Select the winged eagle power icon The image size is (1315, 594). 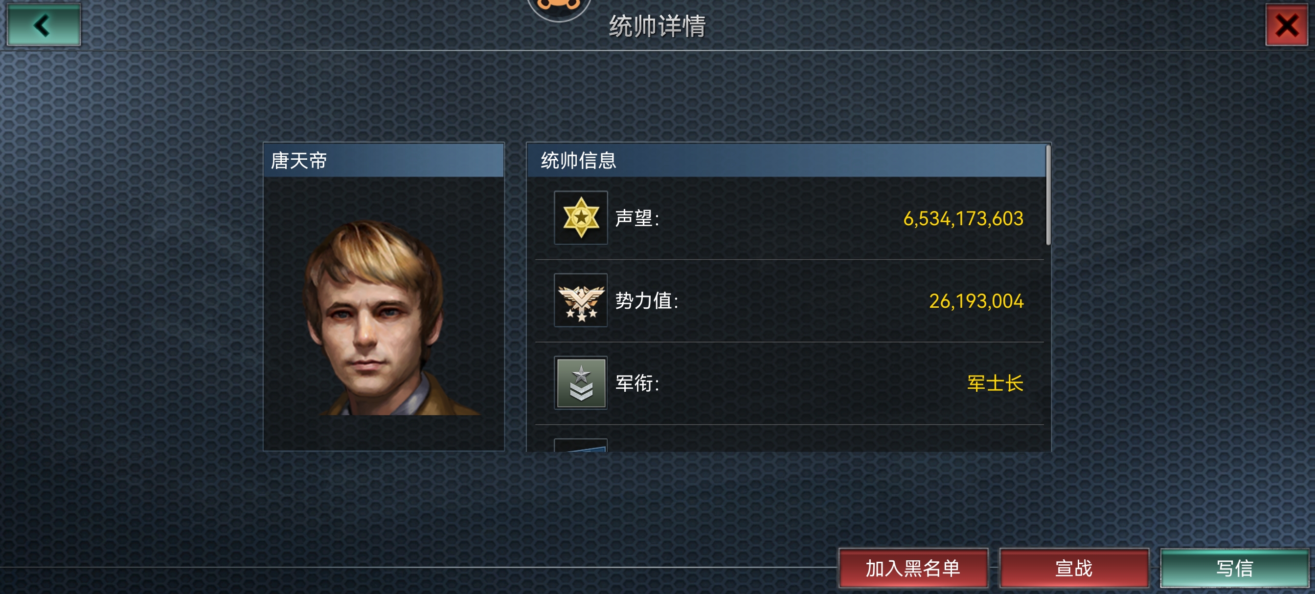coord(581,300)
